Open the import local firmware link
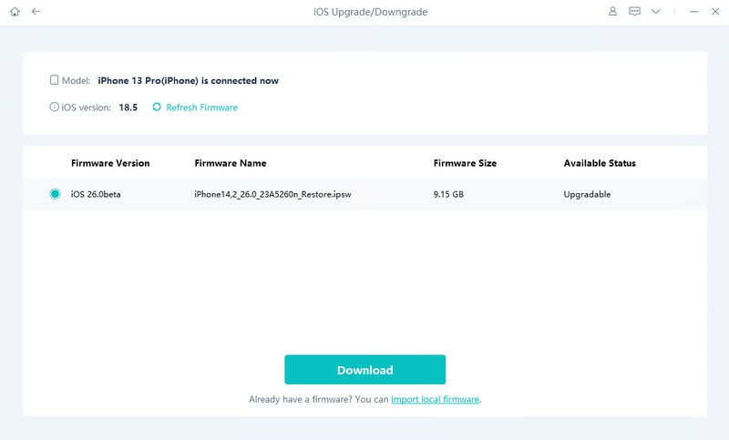This screenshot has width=729, height=440. click(x=436, y=399)
